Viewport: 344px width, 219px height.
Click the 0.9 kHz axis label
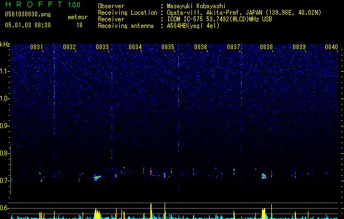click(4, 126)
